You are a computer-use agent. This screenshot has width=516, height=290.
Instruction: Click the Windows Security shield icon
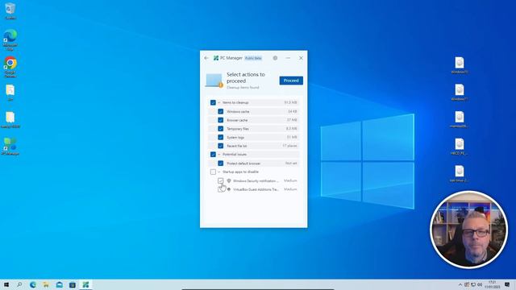pyautogui.click(x=229, y=180)
